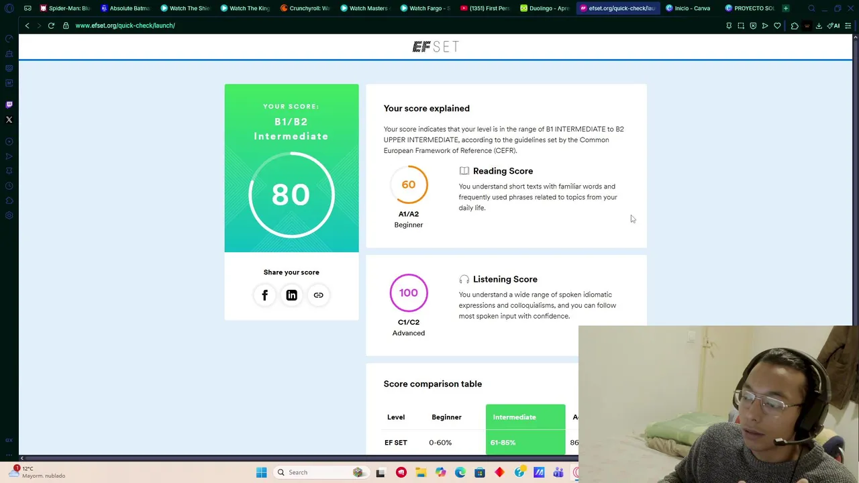Launch Microsoft Edge from taskbar
The height and width of the screenshot is (483, 859).
tap(460, 472)
